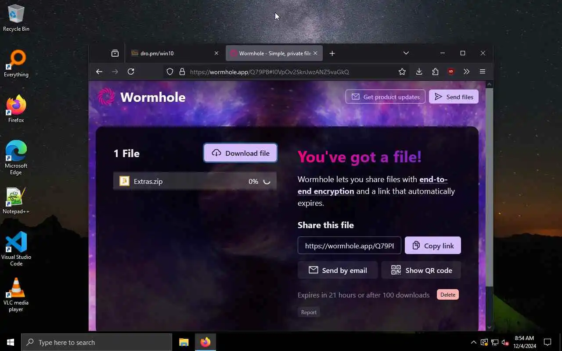
Task: Click the red Delete button
Action: [x=448, y=294]
